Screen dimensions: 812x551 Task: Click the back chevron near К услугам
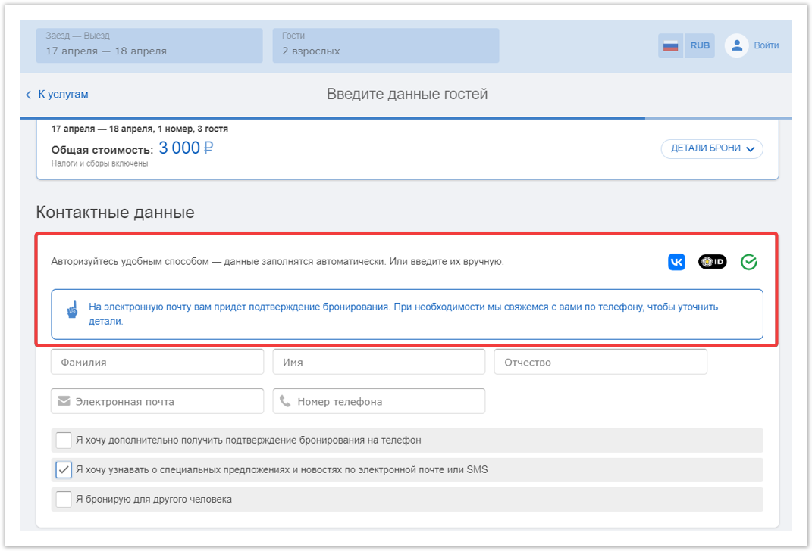[x=29, y=95]
